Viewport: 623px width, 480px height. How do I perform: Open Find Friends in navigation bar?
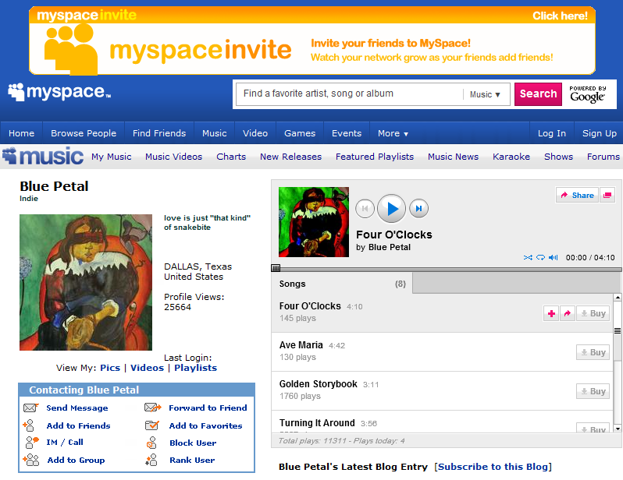click(x=159, y=133)
